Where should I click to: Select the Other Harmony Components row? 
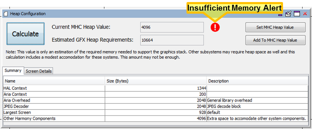155,118
